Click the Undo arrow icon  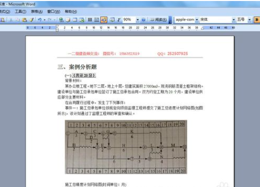(40, 20)
